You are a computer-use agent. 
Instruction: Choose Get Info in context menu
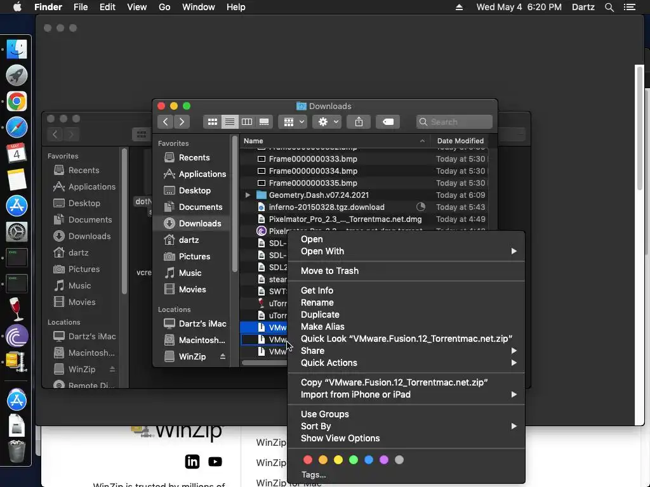pos(406,290)
